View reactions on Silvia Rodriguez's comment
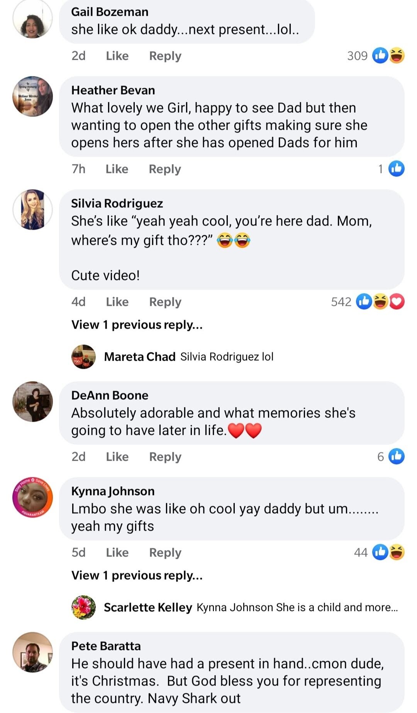This screenshot has height=713, width=417. [368, 302]
